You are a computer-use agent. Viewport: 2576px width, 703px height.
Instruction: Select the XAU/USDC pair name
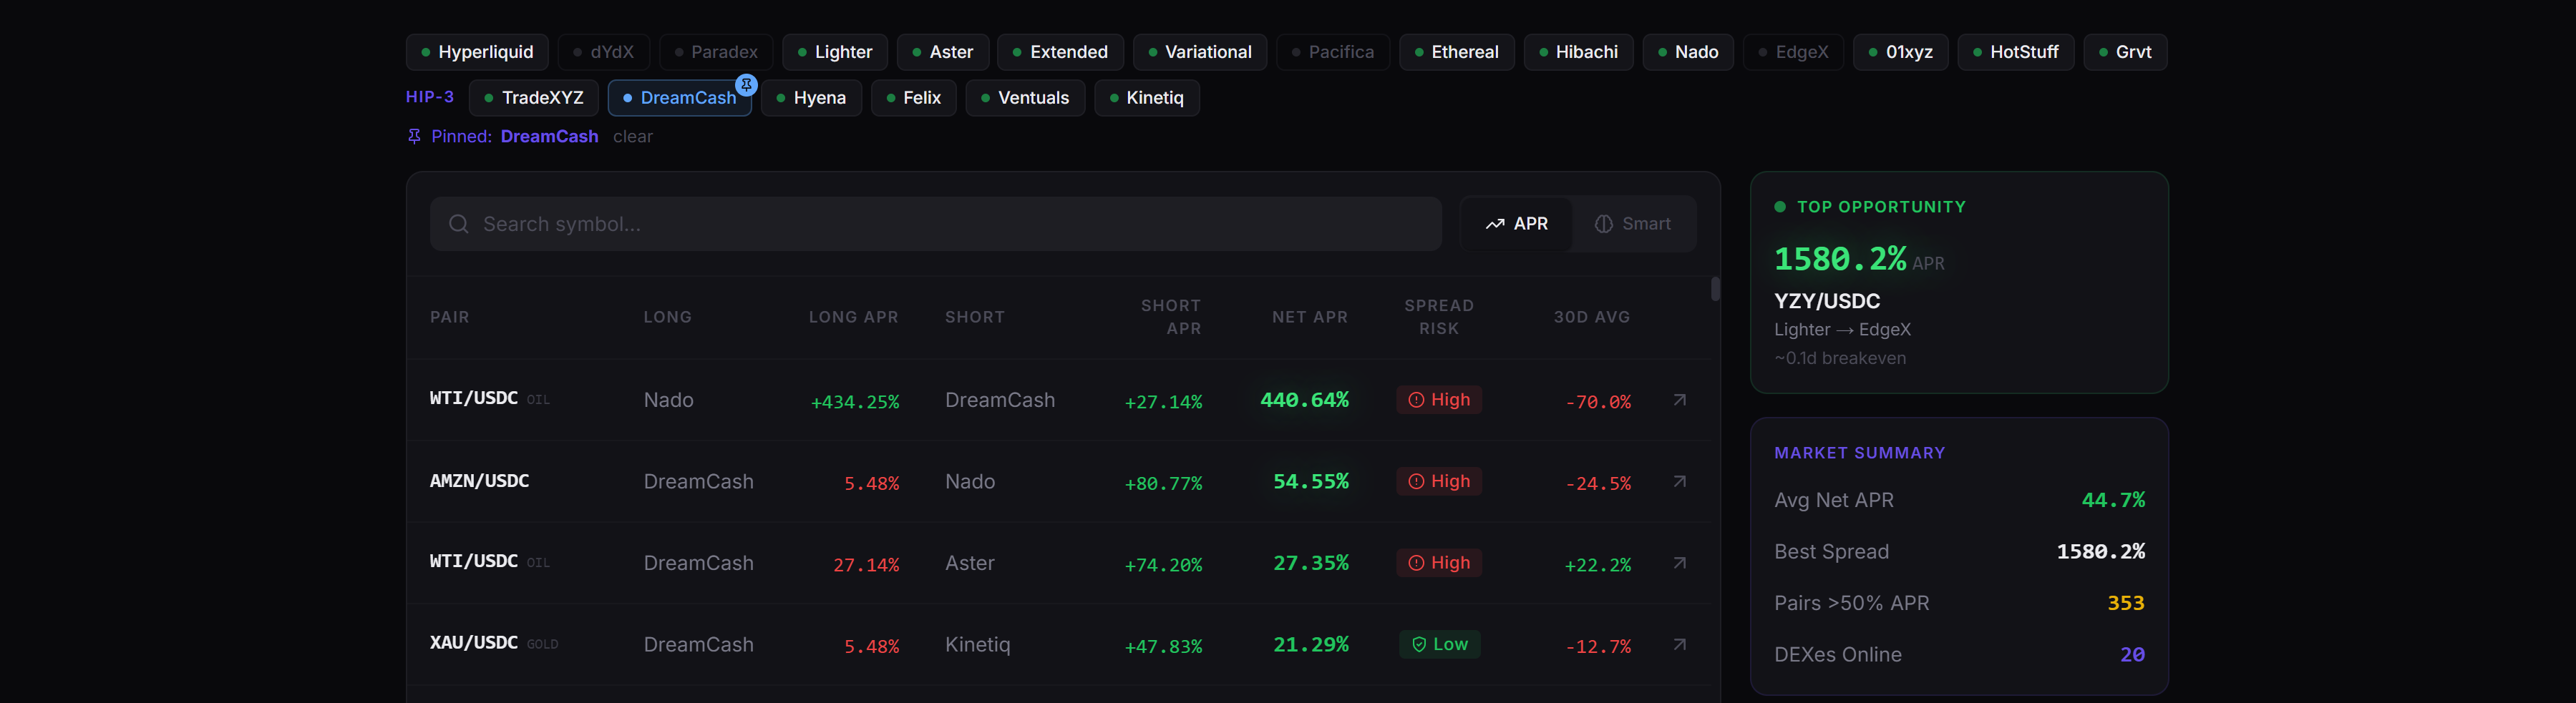point(474,643)
